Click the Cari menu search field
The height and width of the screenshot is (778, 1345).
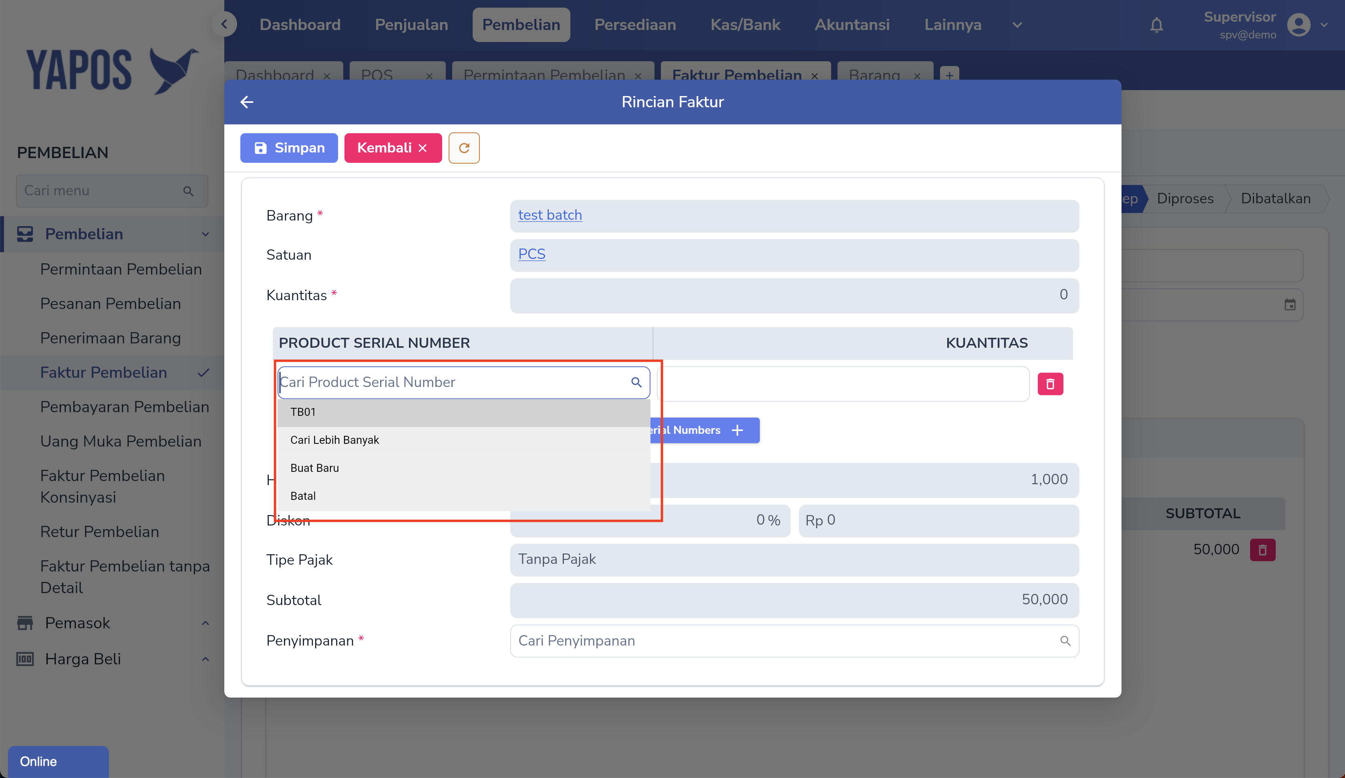112,191
